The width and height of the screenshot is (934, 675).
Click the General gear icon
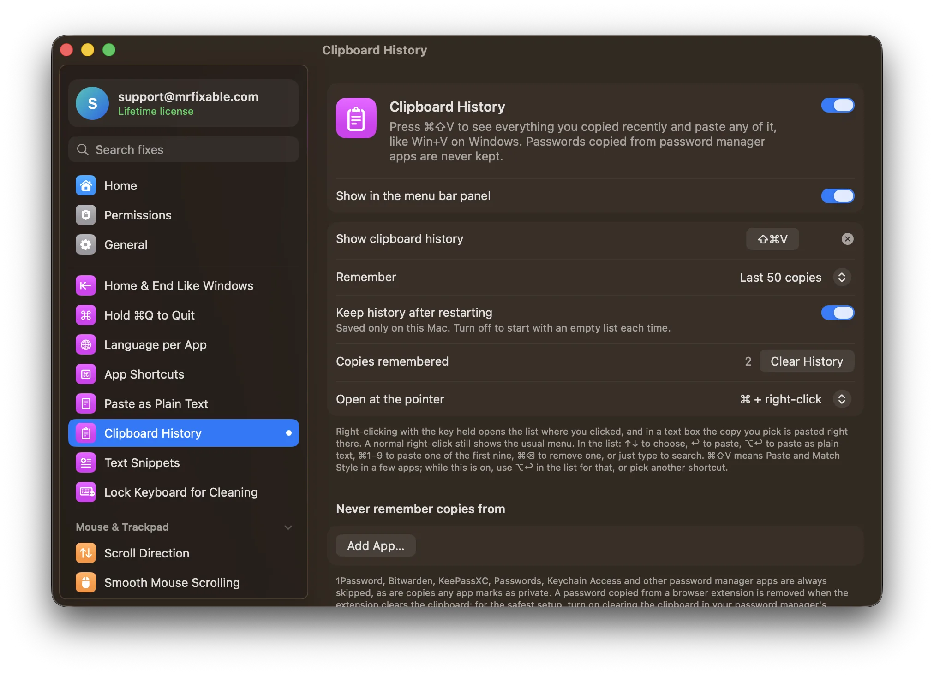click(86, 244)
